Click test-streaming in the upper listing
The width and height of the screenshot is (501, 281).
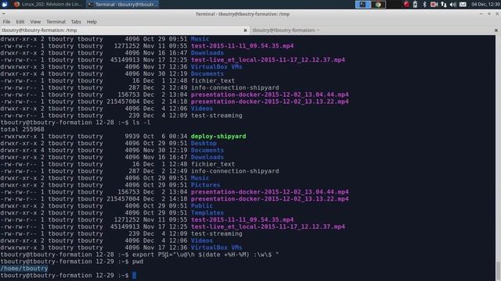tap(217, 116)
